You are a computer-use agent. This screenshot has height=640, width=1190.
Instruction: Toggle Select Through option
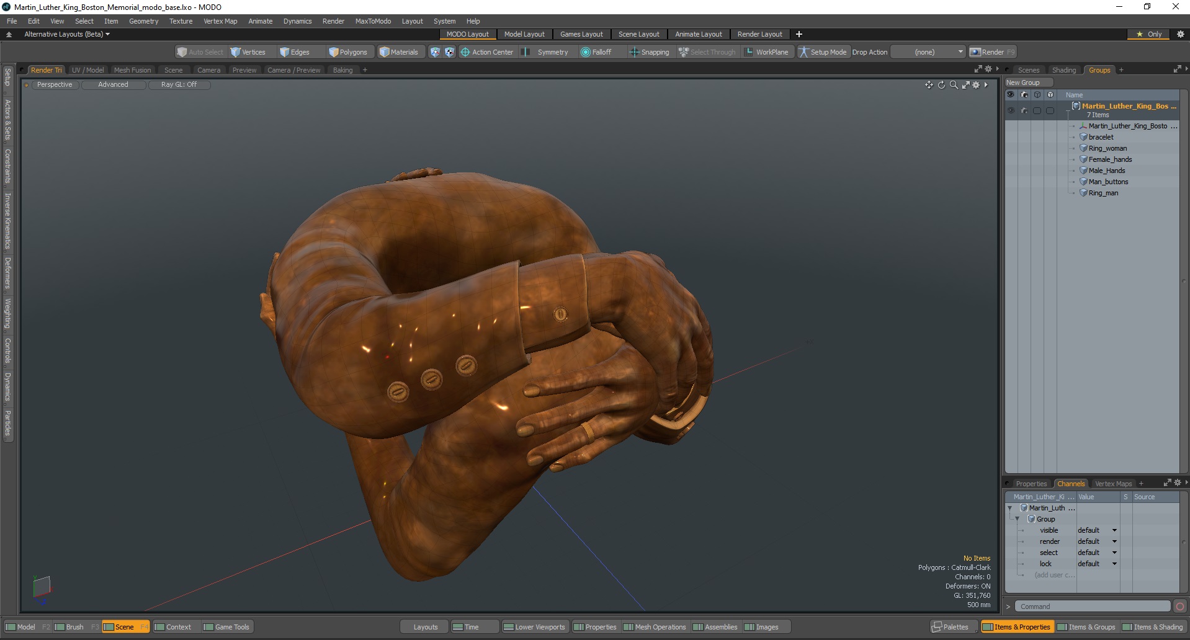[x=707, y=52]
